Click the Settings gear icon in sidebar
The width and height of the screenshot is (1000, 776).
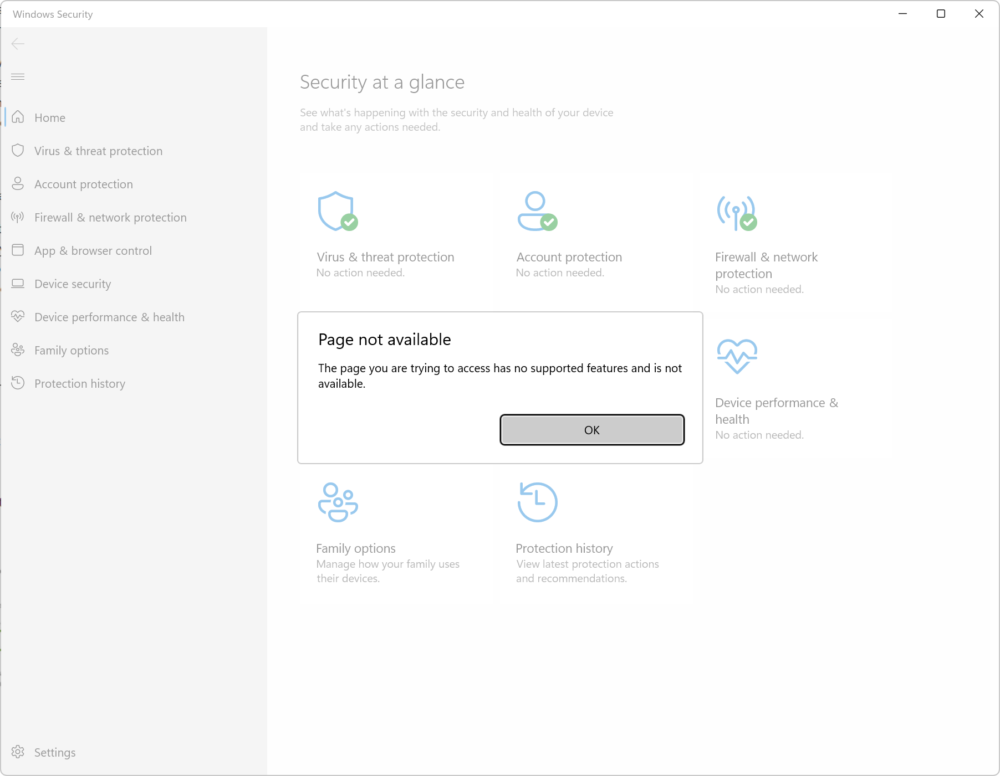pos(18,752)
